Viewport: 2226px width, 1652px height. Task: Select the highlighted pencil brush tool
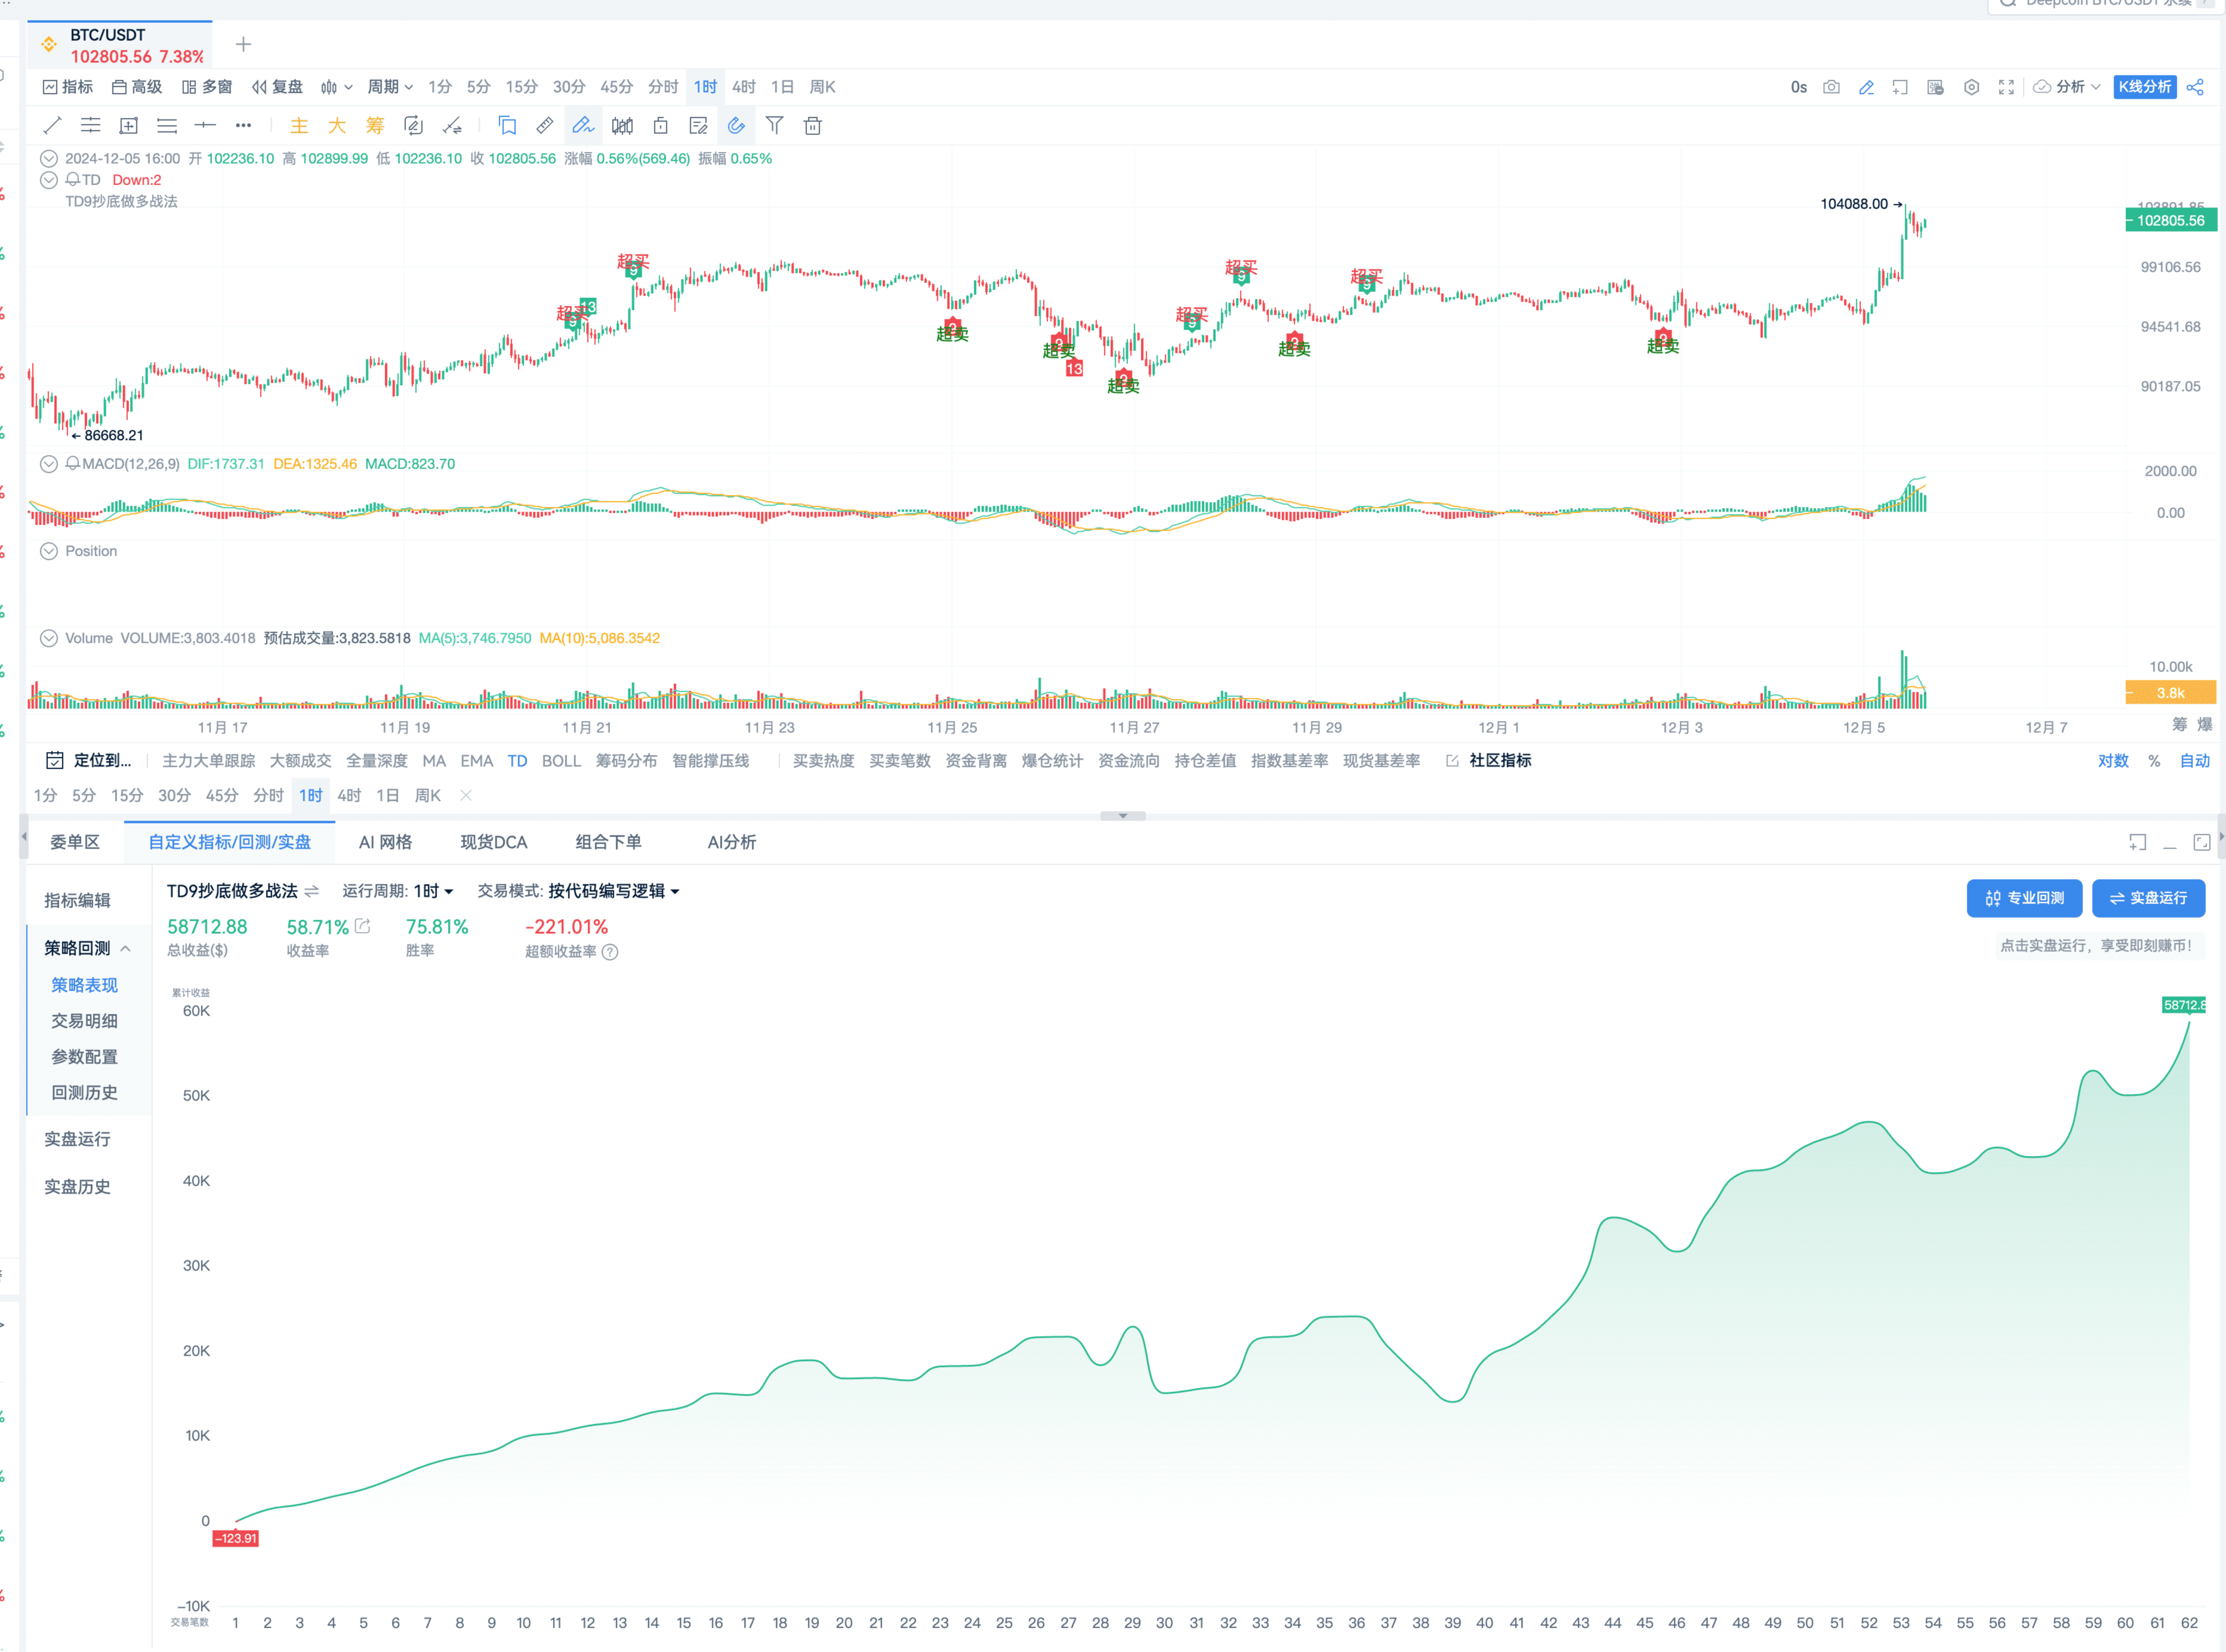pos(582,126)
